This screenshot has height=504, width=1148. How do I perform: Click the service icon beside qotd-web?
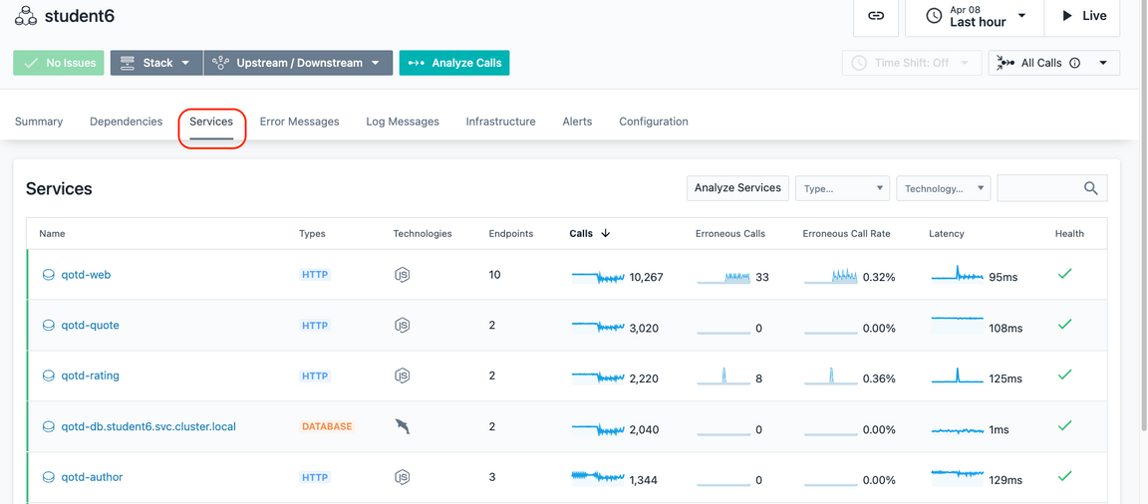(49, 275)
